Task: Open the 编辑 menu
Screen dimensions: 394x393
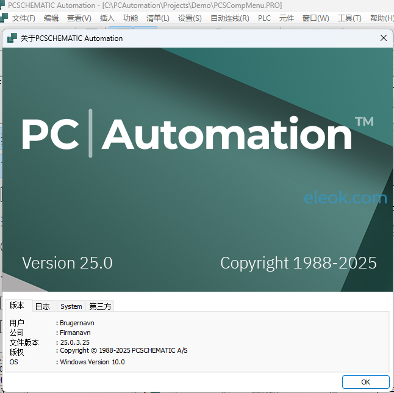Action: [51, 18]
